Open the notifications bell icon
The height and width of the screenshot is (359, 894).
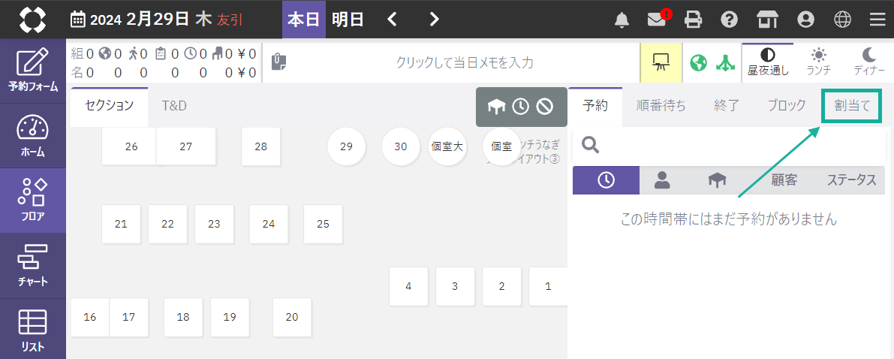click(622, 20)
